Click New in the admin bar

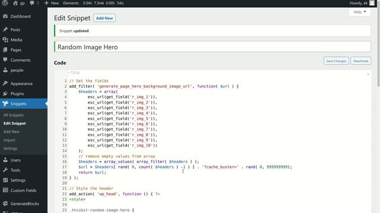(55, 3)
